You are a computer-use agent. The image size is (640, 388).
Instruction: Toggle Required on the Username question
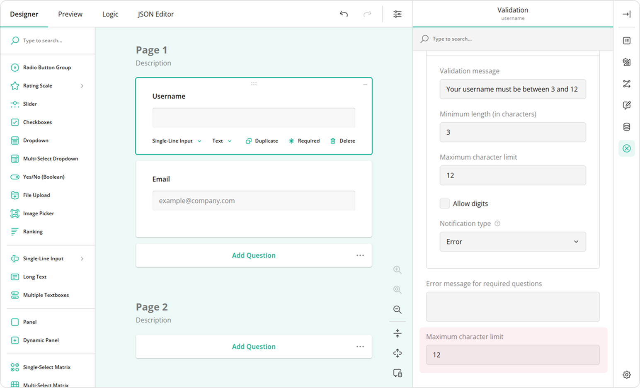click(x=304, y=141)
